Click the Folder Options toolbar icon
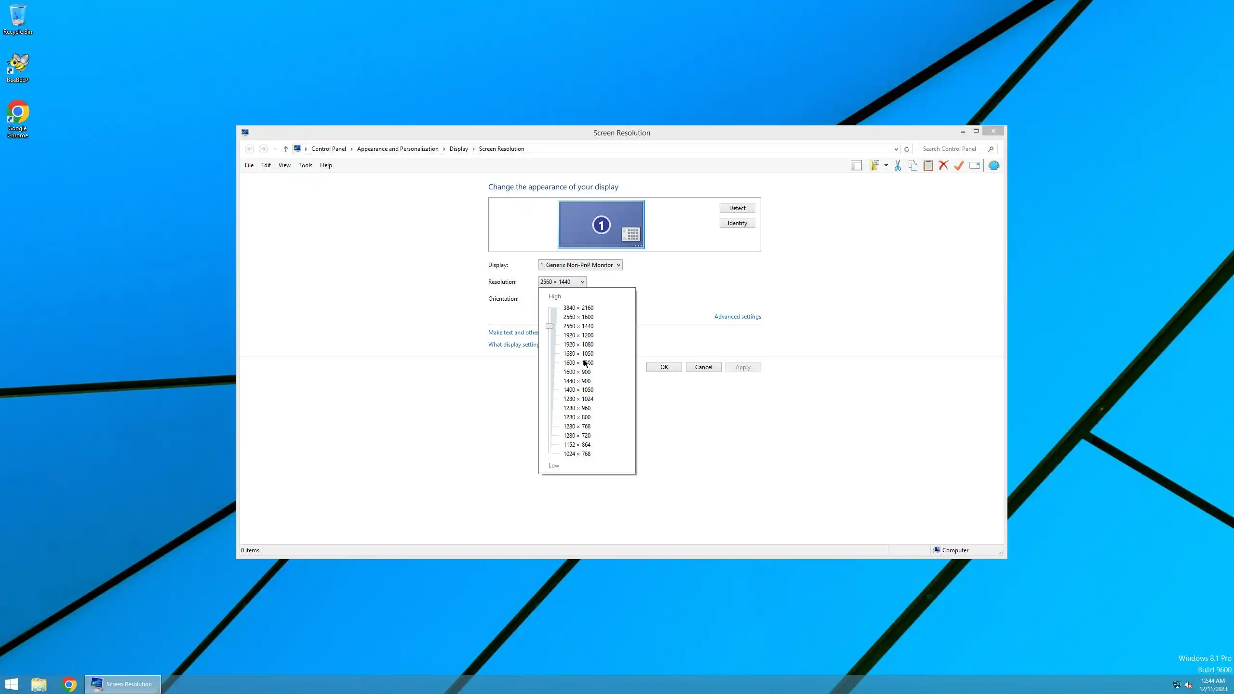This screenshot has height=694, width=1234. point(874,165)
